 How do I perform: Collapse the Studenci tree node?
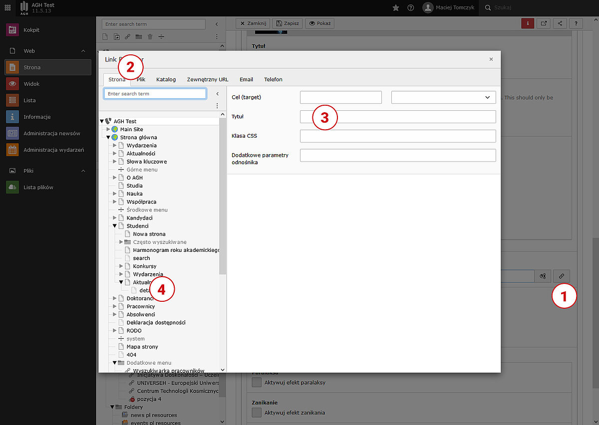pyautogui.click(x=114, y=226)
